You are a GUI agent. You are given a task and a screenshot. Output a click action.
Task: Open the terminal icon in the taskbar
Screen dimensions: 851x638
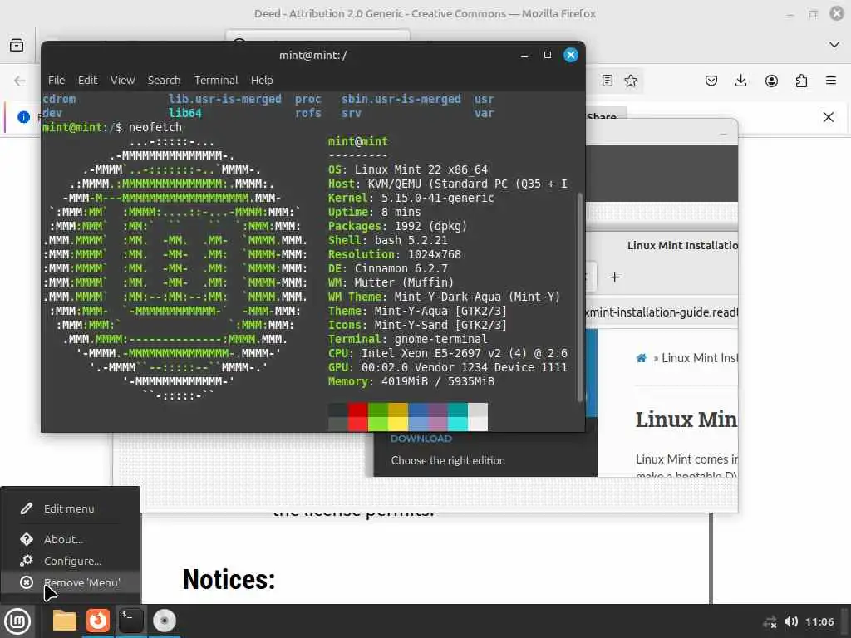(x=130, y=621)
